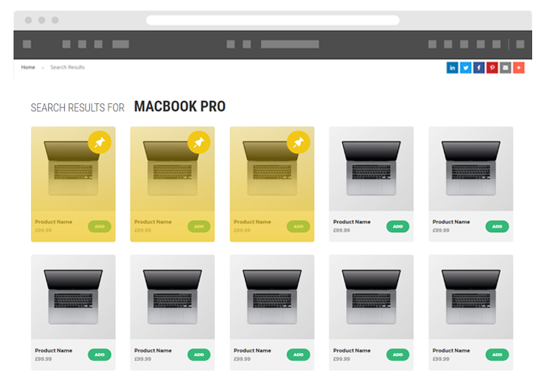Click ADD on the third bottom-row product
Screen dimensions: 548x378
(x=298, y=355)
